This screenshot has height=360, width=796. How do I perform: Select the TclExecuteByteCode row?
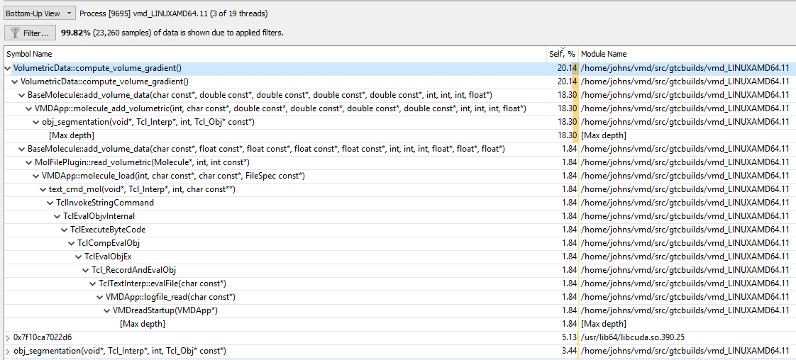[107, 230]
